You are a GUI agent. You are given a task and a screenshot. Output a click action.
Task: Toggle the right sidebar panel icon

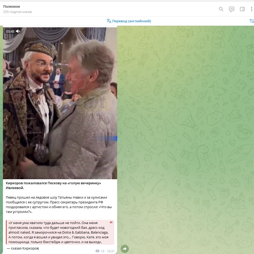(242, 9)
